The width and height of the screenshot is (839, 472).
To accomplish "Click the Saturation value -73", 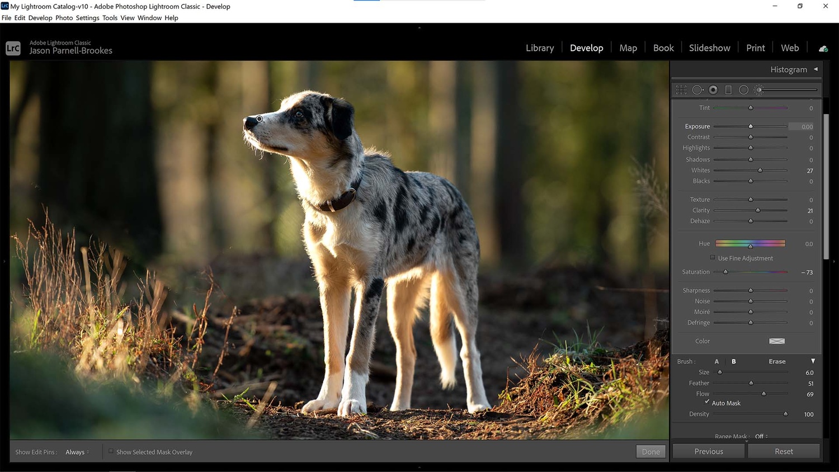I will (807, 272).
